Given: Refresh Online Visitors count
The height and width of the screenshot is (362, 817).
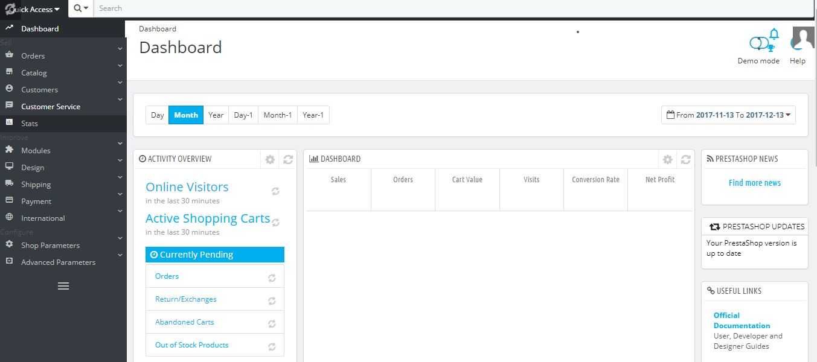Looking at the screenshot, I should [275, 191].
